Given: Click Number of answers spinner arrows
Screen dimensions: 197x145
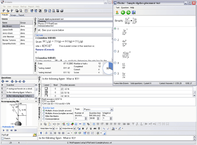Looking at the screenshot, I should [86, 118].
